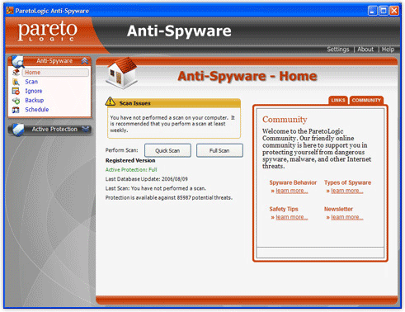Close the ParetoLogic Anti-Spyware window
This screenshot has width=405, height=312.
coord(394,11)
